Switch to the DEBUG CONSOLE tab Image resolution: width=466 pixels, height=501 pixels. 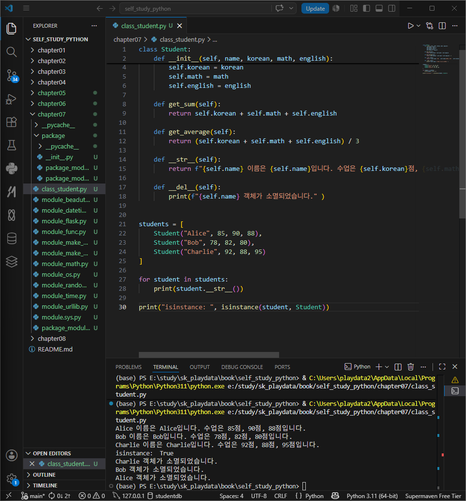click(x=242, y=367)
